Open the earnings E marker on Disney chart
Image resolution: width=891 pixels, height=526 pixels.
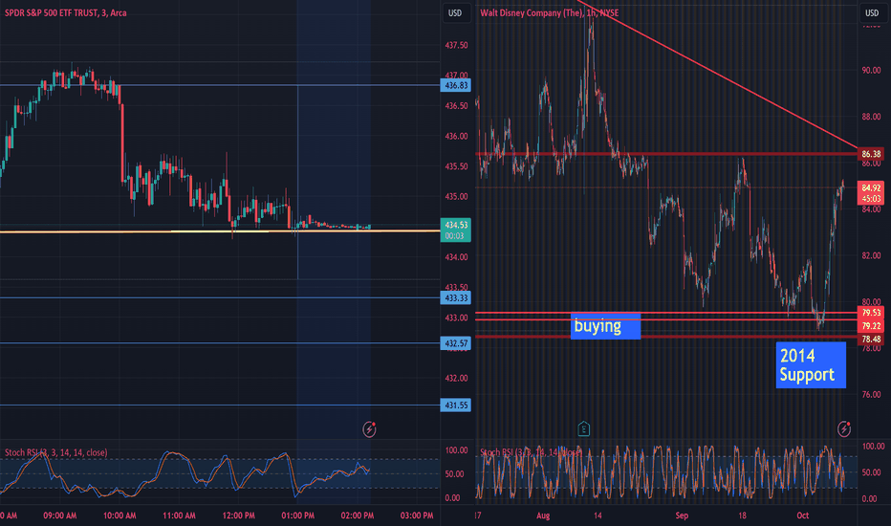tap(583, 428)
